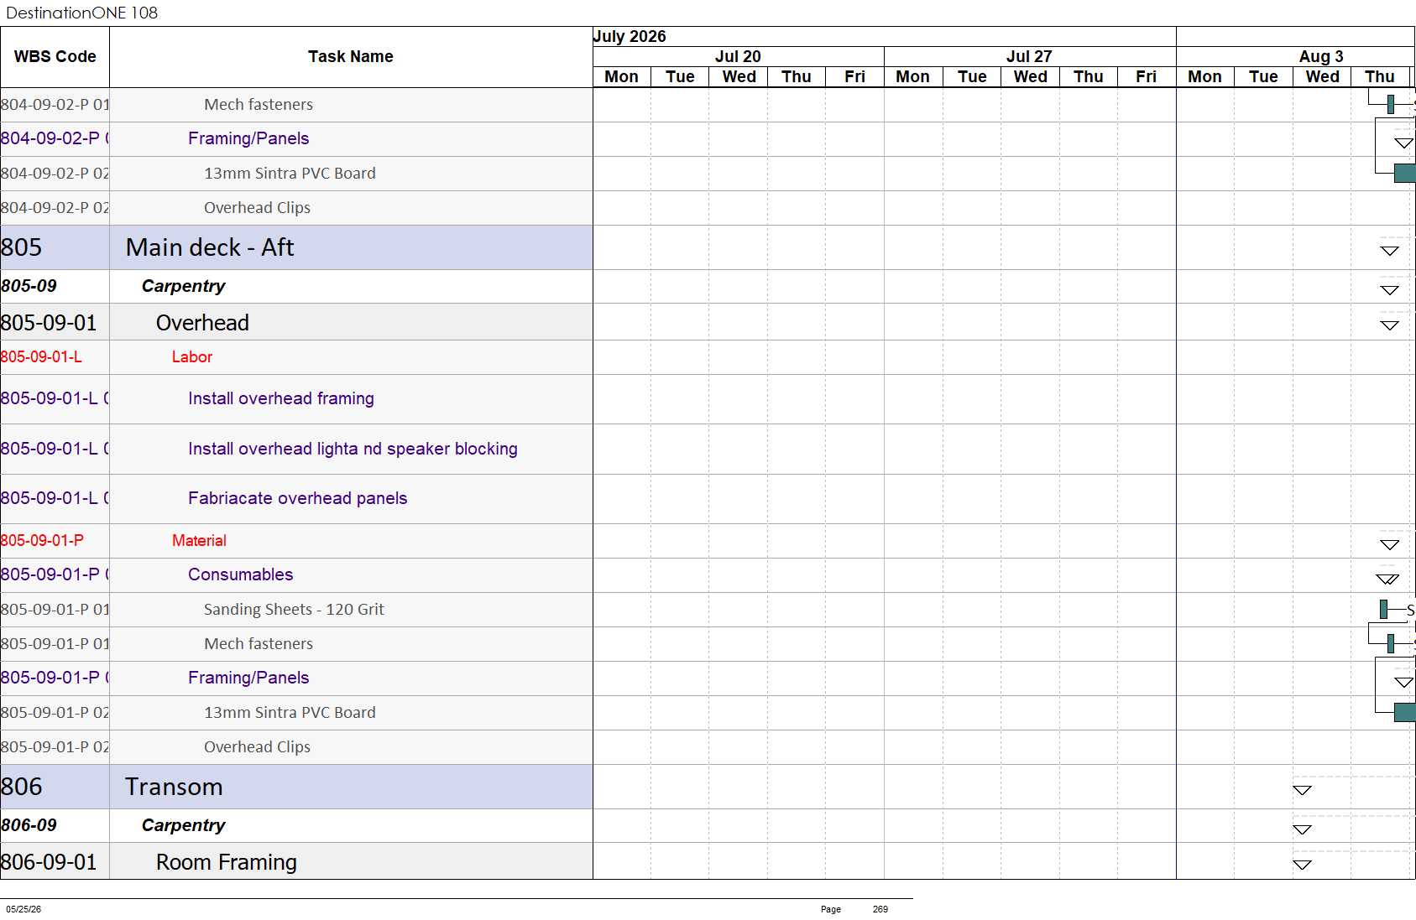Click WBS code 805-09-01
Screen dimensions: 1416x920
49,323
